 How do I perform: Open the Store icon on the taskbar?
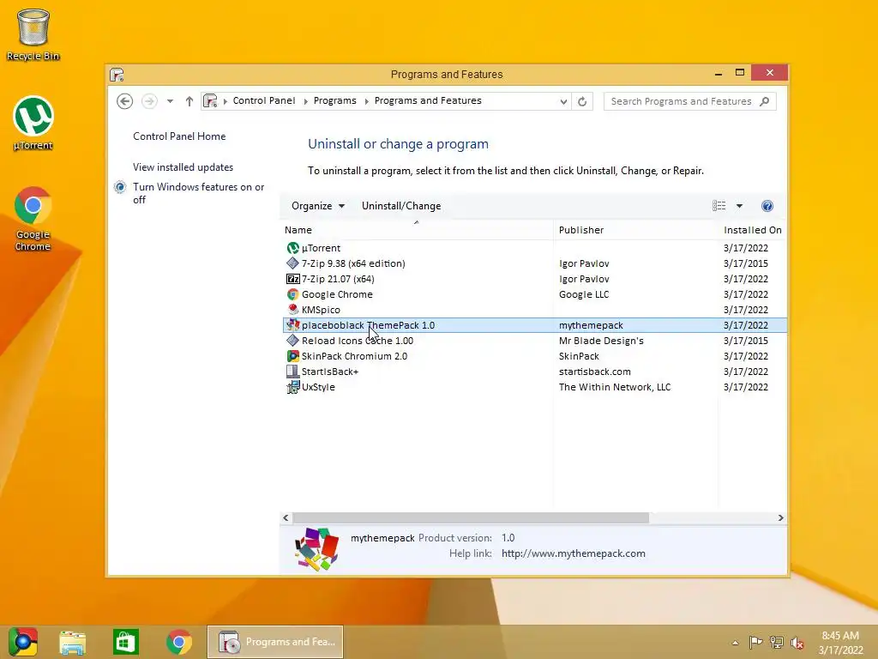click(x=125, y=642)
